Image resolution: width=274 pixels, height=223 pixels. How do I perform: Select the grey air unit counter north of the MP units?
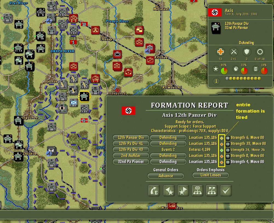point(51,150)
